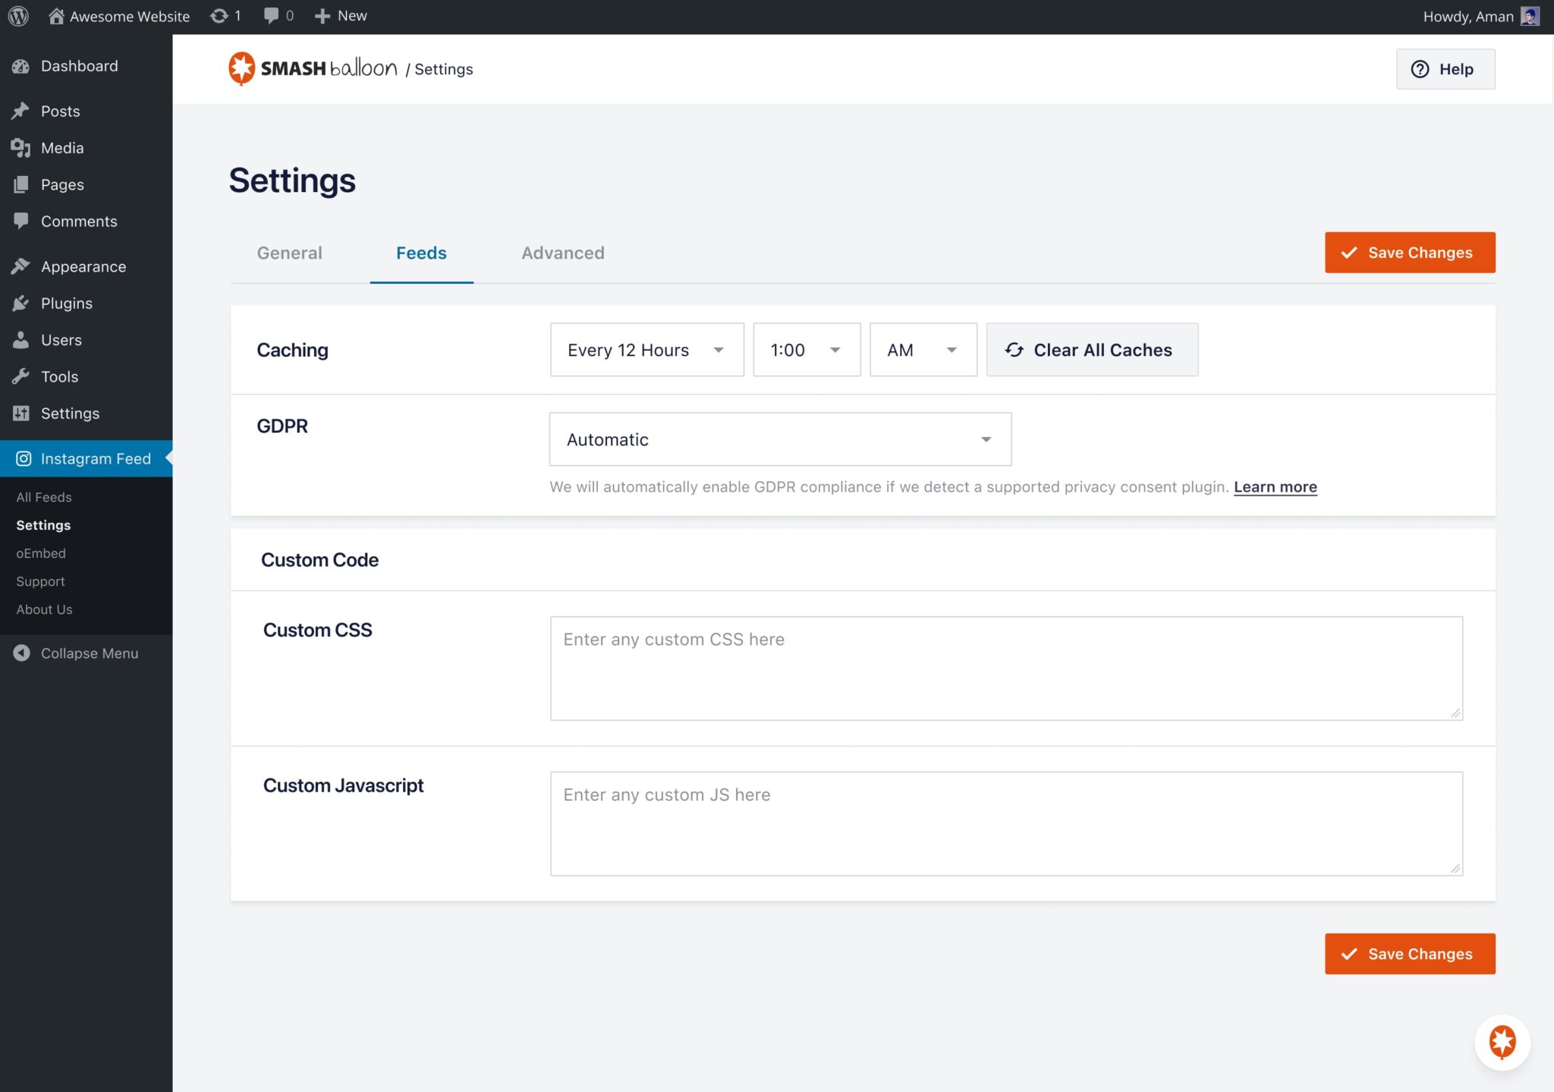Click the Appearance brush icon
The image size is (1554, 1092).
(20, 266)
